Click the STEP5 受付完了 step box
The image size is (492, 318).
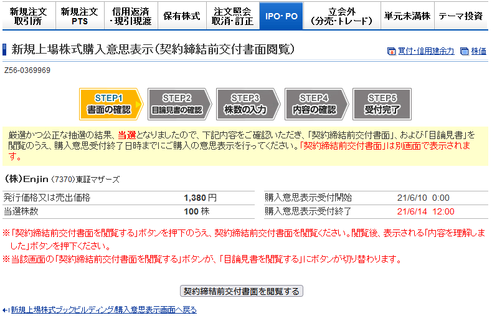381,104
